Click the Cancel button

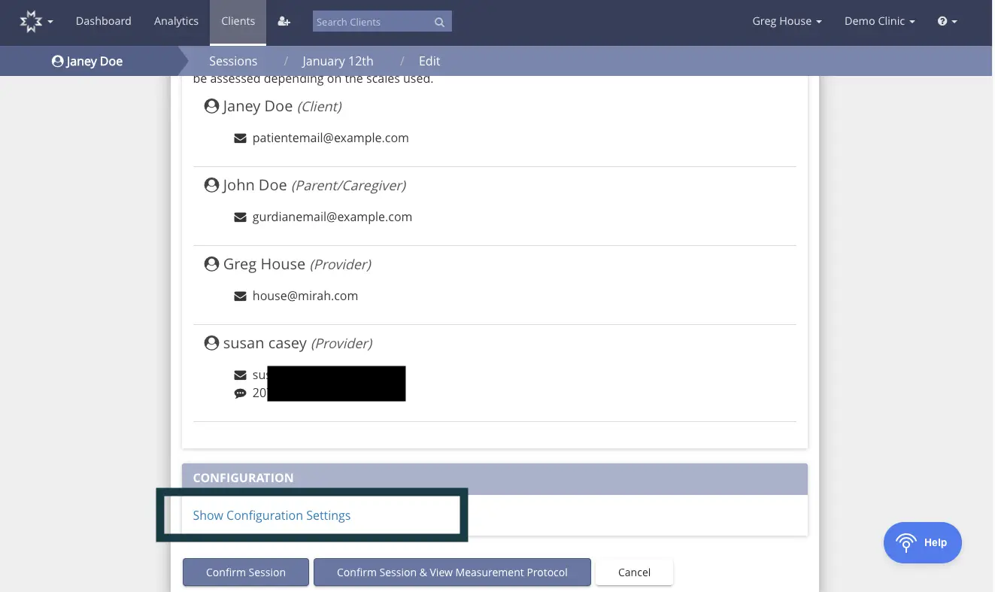(634, 572)
